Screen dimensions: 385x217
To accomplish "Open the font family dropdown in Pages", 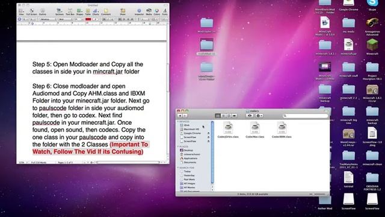I will pos(48,19).
